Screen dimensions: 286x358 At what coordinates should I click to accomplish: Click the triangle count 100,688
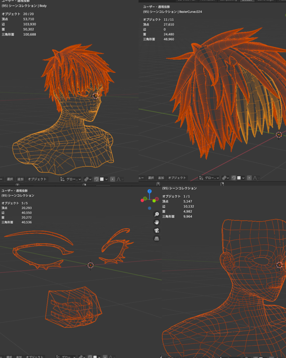pyautogui.click(x=30, y=34)
